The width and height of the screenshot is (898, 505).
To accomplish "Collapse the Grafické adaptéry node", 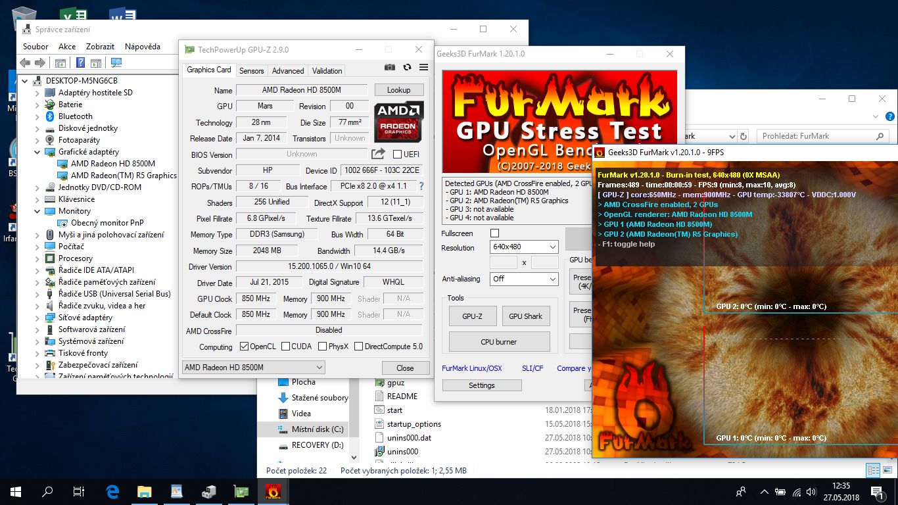I will (x=37, y=152).
